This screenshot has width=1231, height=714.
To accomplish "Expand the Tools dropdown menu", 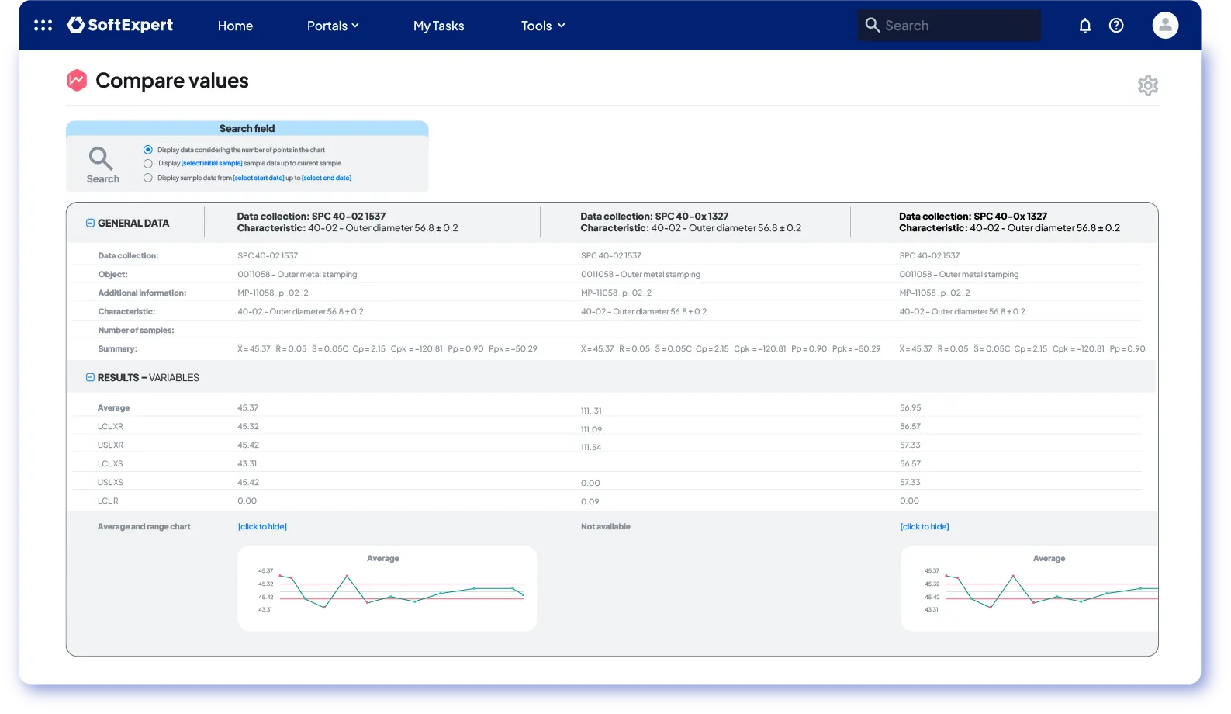I will click(542, 26).
